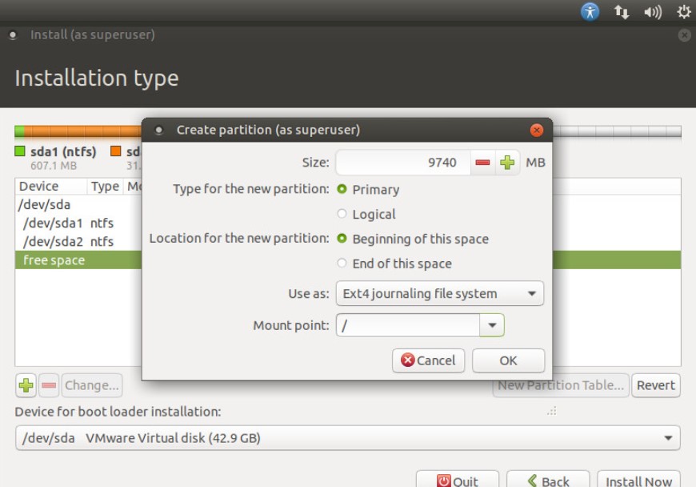Open the Use as filesystem dropdown
Image resolution: width=696 pixels, height=487 pixels.
[439, 294]
